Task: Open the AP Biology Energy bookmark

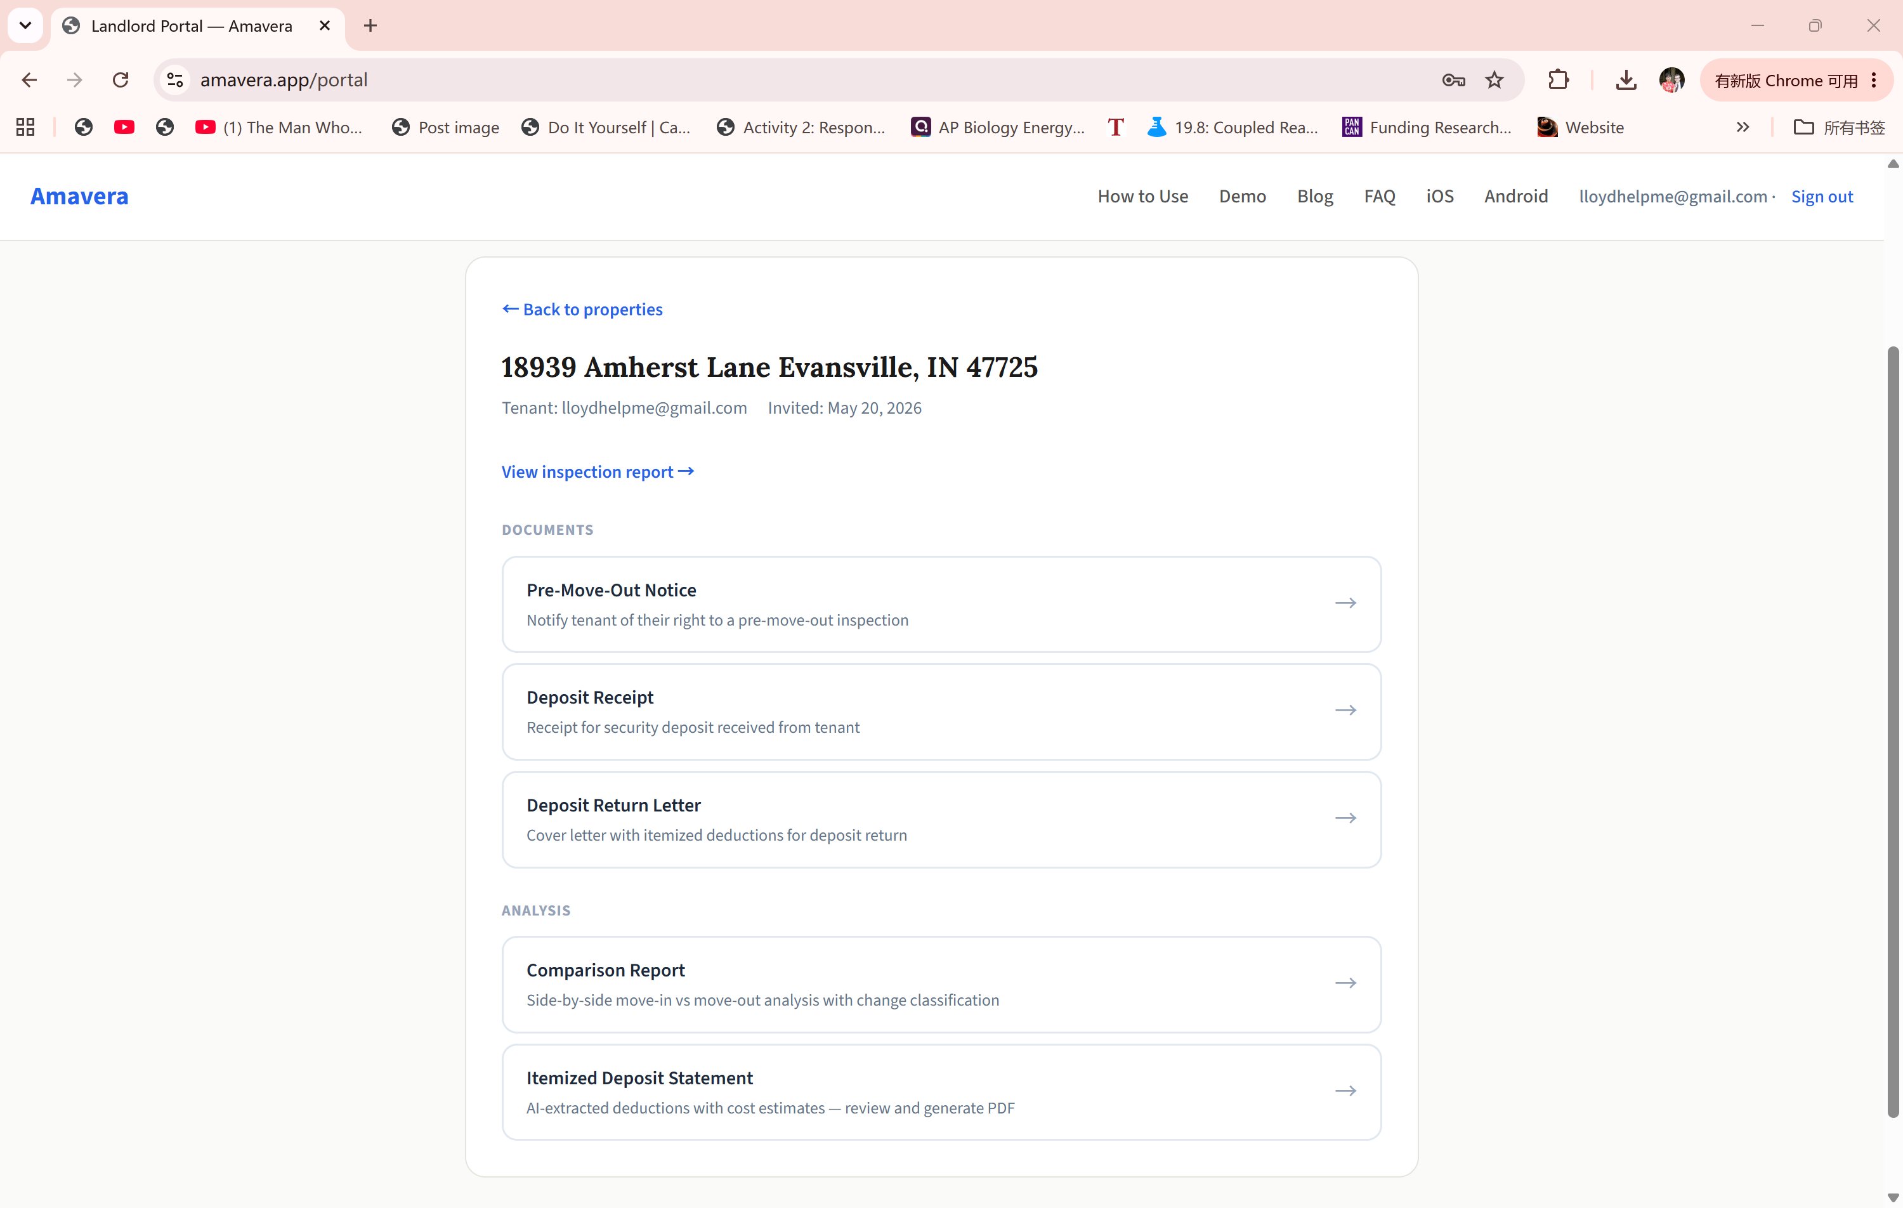Action: click(x=997, y=128)
